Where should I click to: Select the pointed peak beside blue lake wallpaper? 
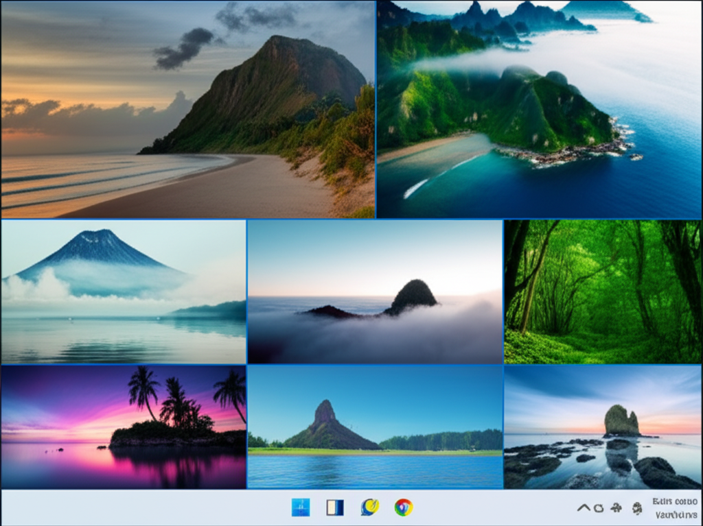[375, 427]
